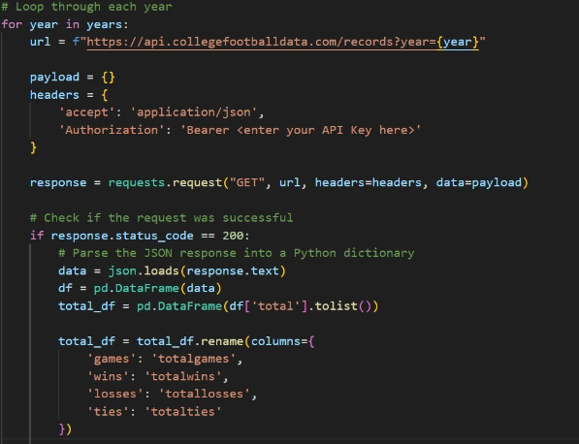Click the 'totalwins' string
The width and height of the screenshot is (579, 444).
(182, 376)
